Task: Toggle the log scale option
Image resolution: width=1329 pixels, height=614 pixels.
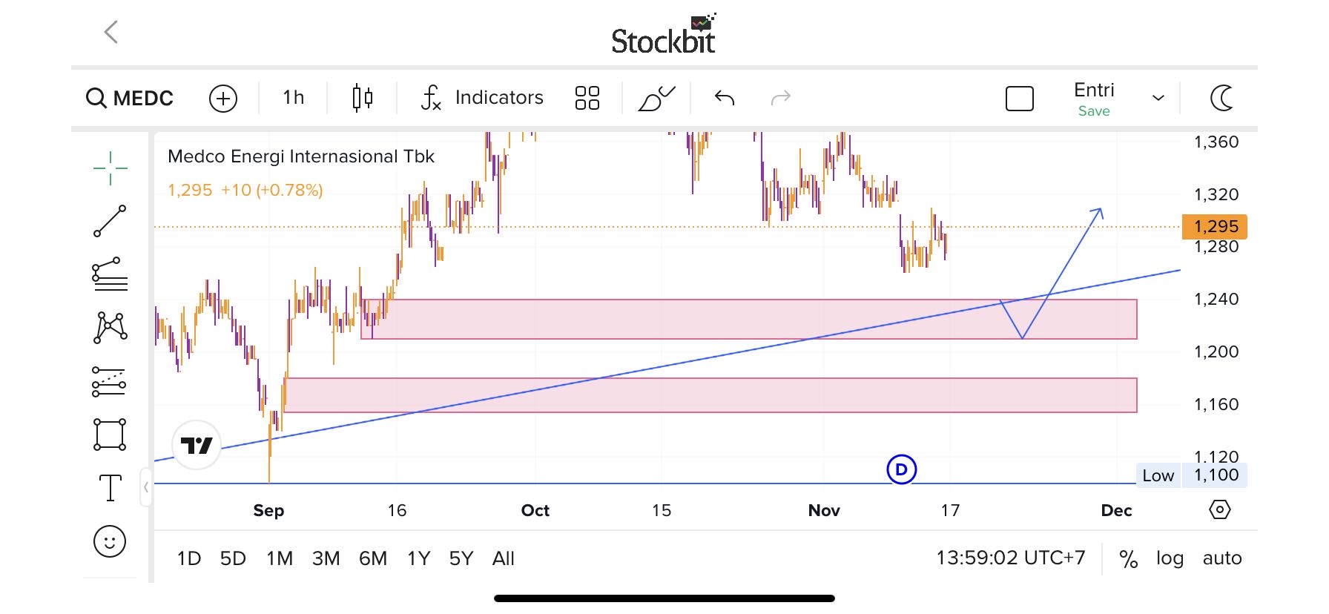Action: pos(1170,558)
